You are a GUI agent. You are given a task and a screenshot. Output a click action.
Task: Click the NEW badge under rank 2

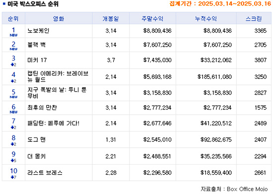(13, 49)
